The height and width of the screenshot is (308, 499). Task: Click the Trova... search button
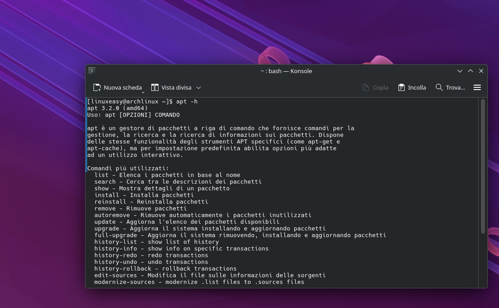455,87
